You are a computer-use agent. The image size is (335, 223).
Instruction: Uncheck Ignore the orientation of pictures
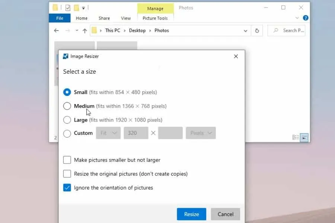(x=67, y=188)
